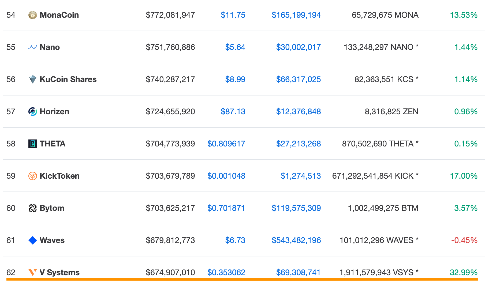Screen dimensions: 485x287
Task: Select supply 870,502,690 THETA
Action: [378, 144]
